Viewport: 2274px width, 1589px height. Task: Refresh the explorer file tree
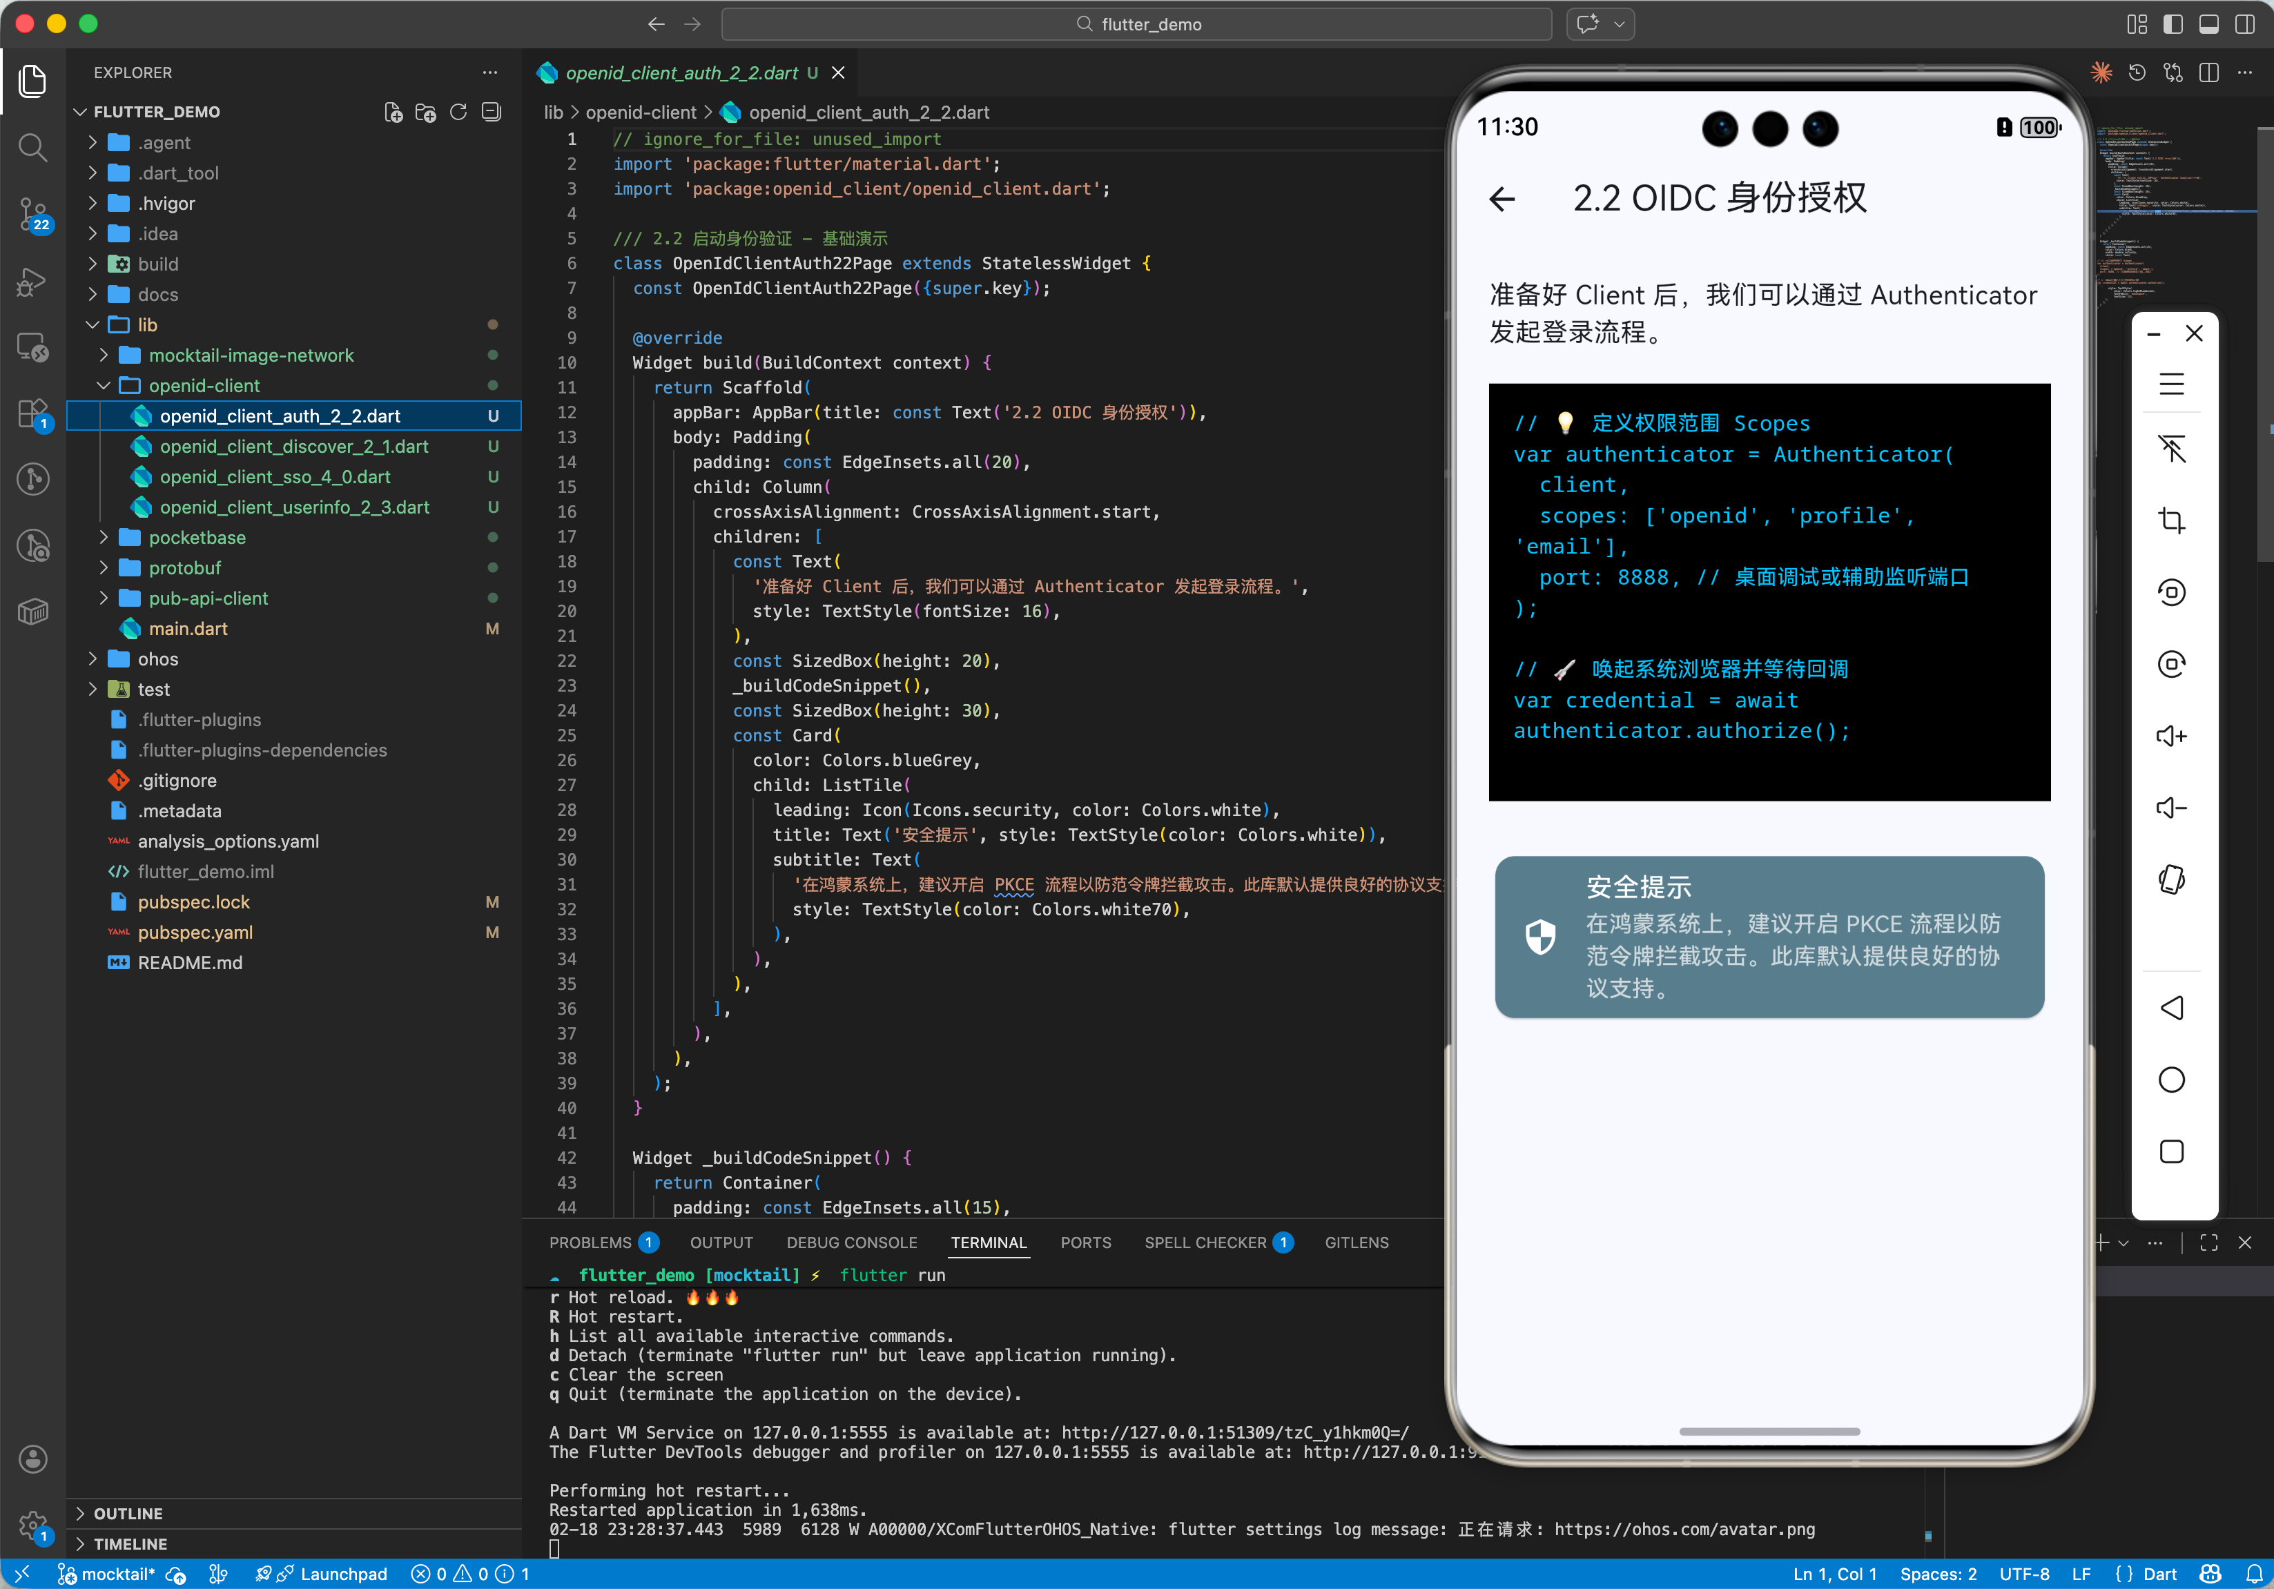click(458, 112)
